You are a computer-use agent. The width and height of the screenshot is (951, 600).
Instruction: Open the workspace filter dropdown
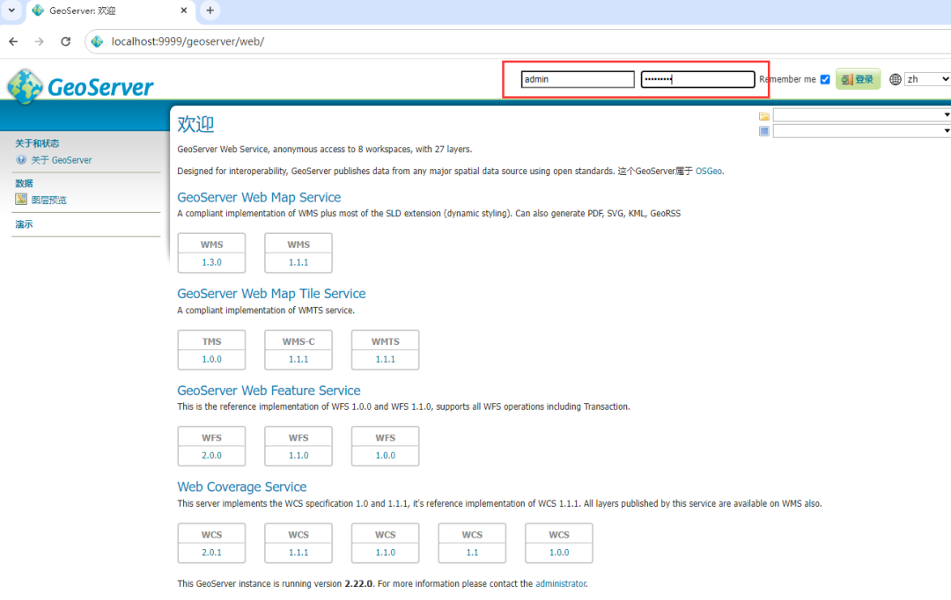click(x=862, y=115)
